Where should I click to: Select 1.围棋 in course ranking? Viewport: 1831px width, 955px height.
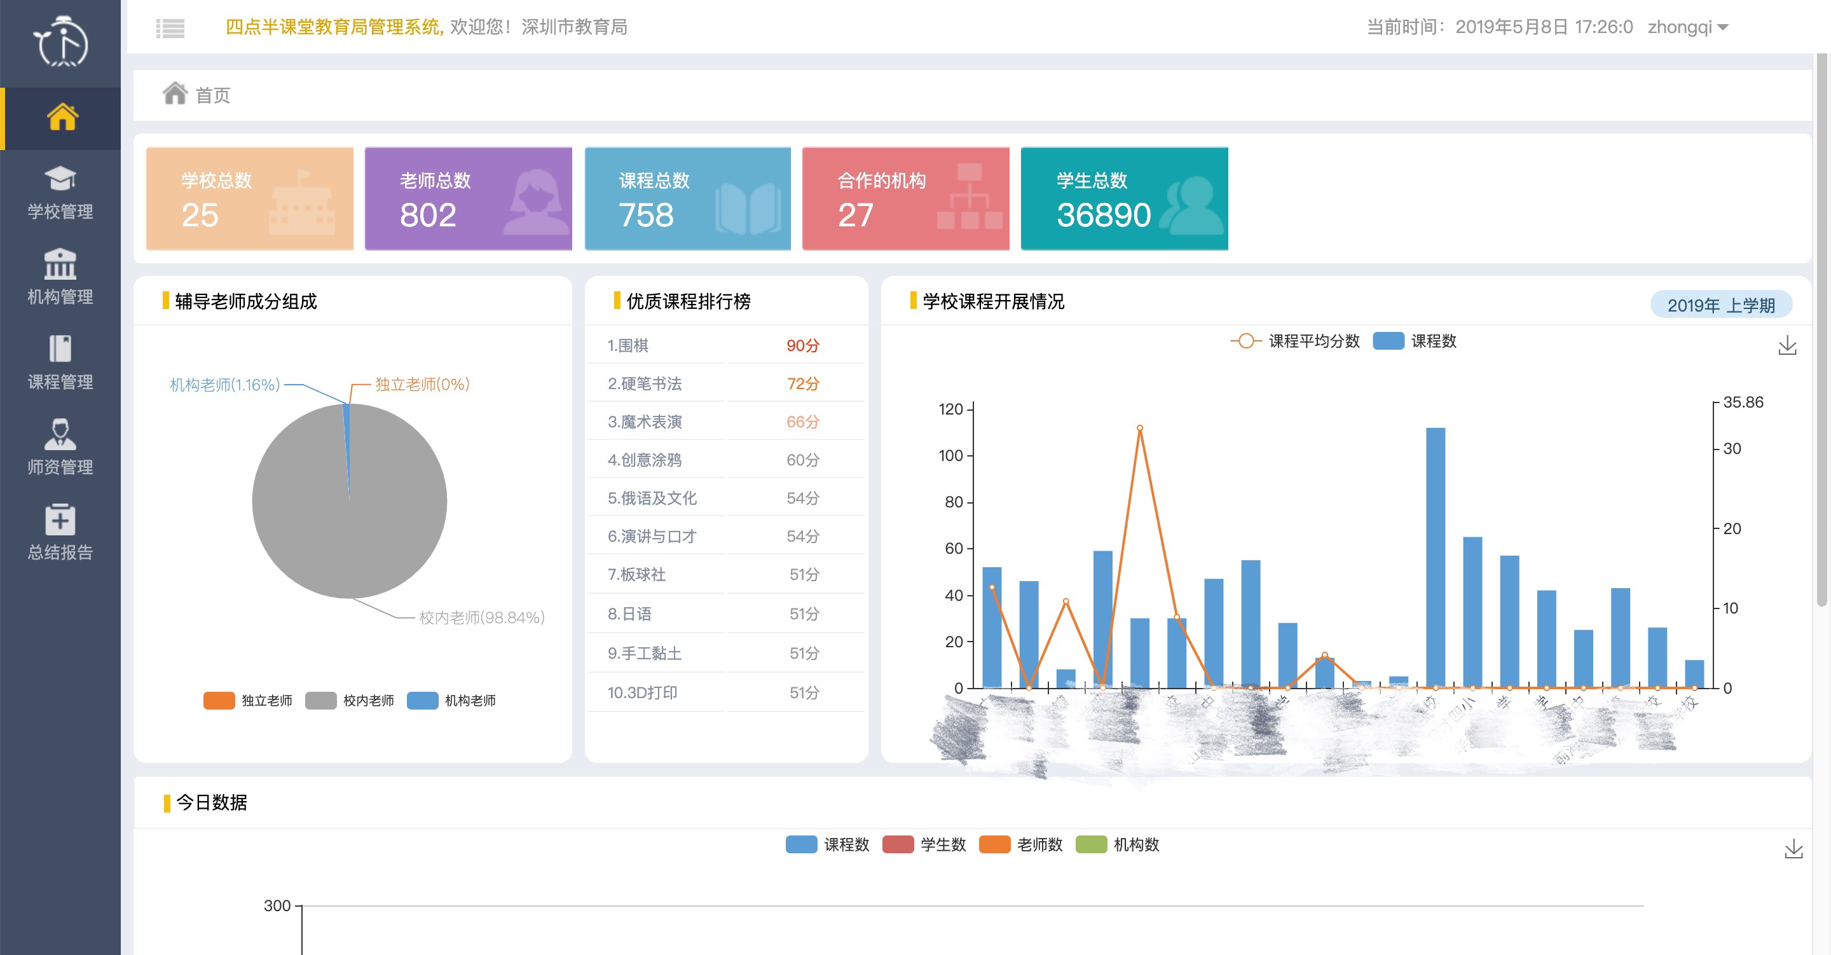coord(725,346)
